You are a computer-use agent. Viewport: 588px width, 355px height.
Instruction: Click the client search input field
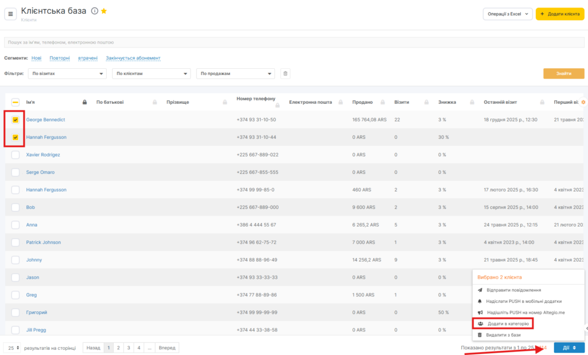[294, 42]
